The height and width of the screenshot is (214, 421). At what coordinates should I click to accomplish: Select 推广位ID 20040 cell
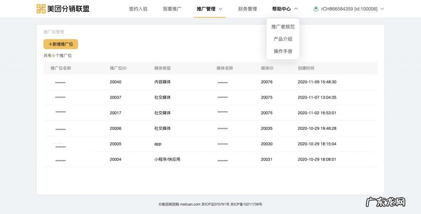(x=116, y=82)
